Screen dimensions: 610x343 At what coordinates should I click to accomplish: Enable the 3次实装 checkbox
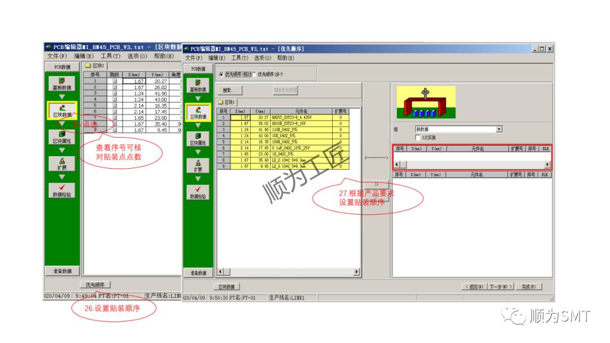tap(418, 138)
